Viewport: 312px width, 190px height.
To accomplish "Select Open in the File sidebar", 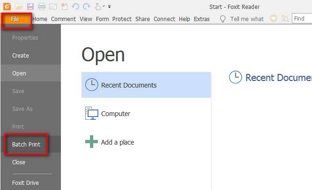I will pyautogui.click(x=30, y=73).
